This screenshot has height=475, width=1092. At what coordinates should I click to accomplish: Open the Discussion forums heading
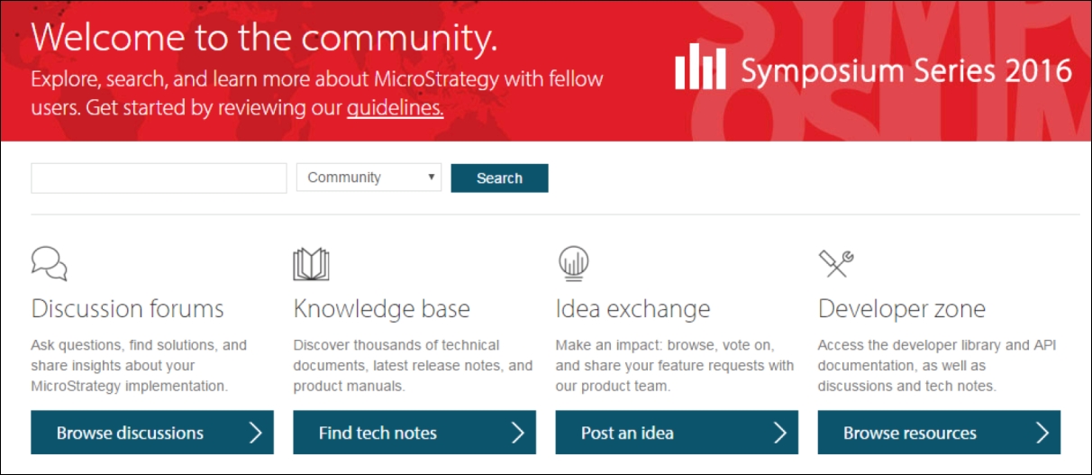127,309
